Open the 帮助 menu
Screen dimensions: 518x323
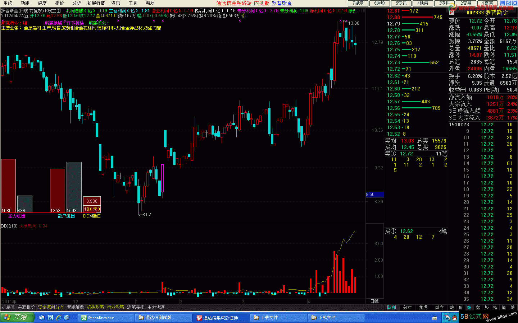tap(150, 3)
